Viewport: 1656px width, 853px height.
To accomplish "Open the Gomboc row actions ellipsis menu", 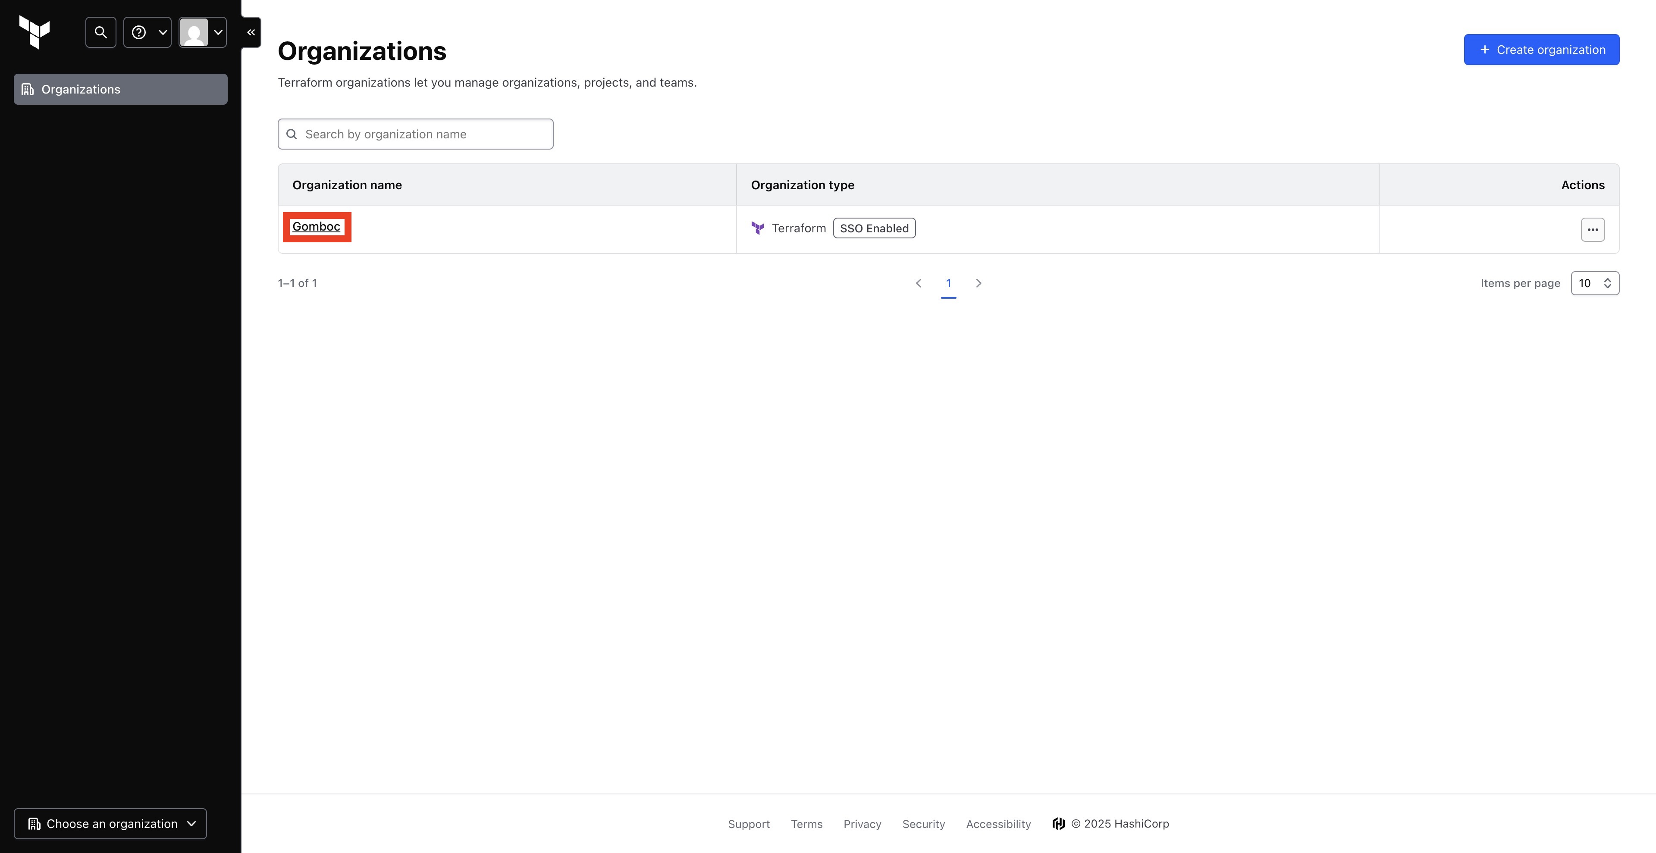I will click(x=1593, y=229).
